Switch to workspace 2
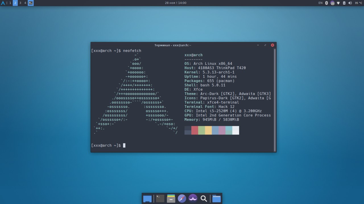 [x=15, y=3]
